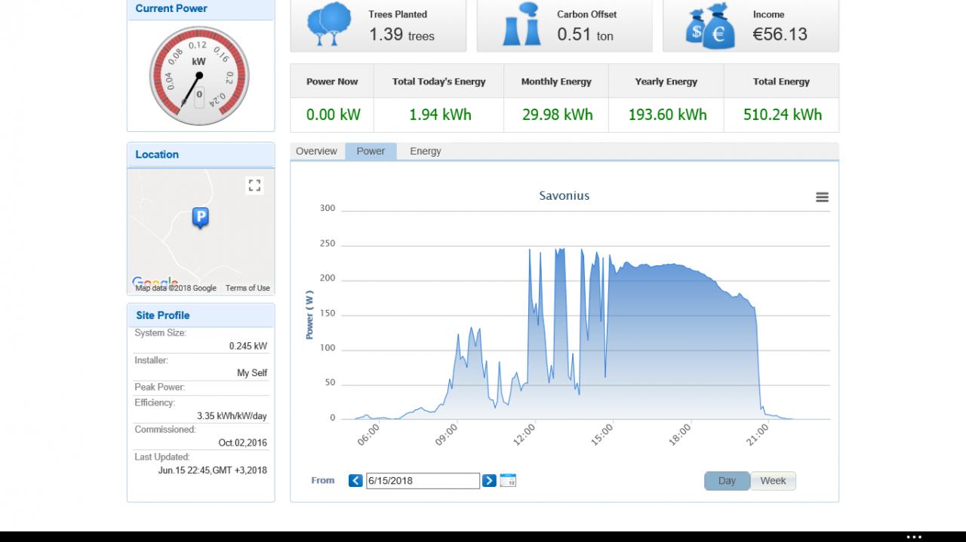The height and width of the screenshot is (542, 966).
Task: Click the Trees Planted value 1.39 trees
Action: pyautogui.click(x=401, y=34)
